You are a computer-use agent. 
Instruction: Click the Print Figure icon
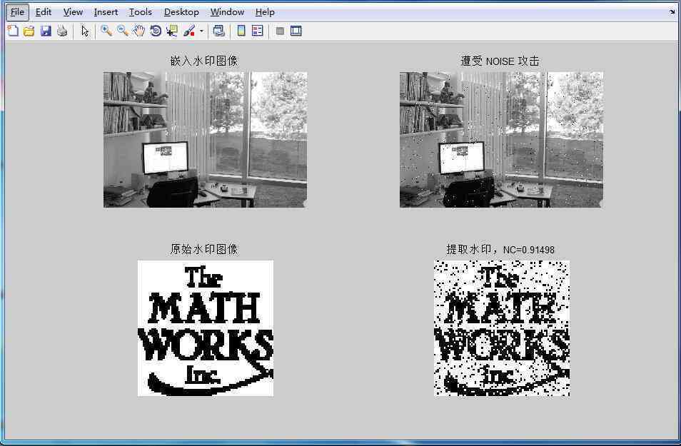[62, 31]
